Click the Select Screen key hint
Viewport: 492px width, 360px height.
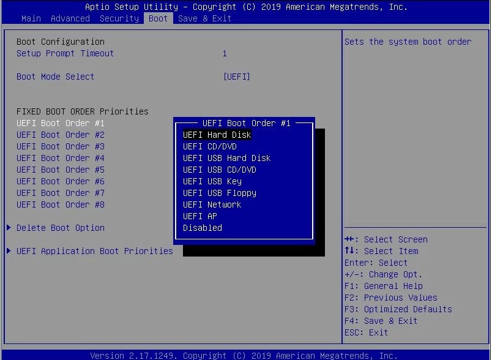point(386,239)
